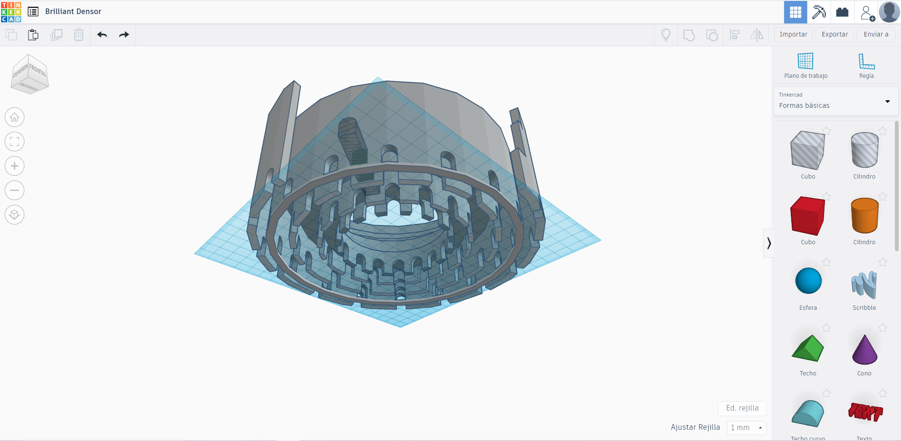Favorite the Techo with star
Screen dimensions: 901x441
click(x=826, y=328)
